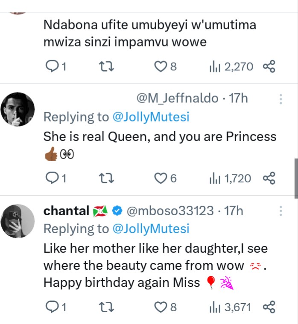Open chantal's profile name

click(66, 210)
